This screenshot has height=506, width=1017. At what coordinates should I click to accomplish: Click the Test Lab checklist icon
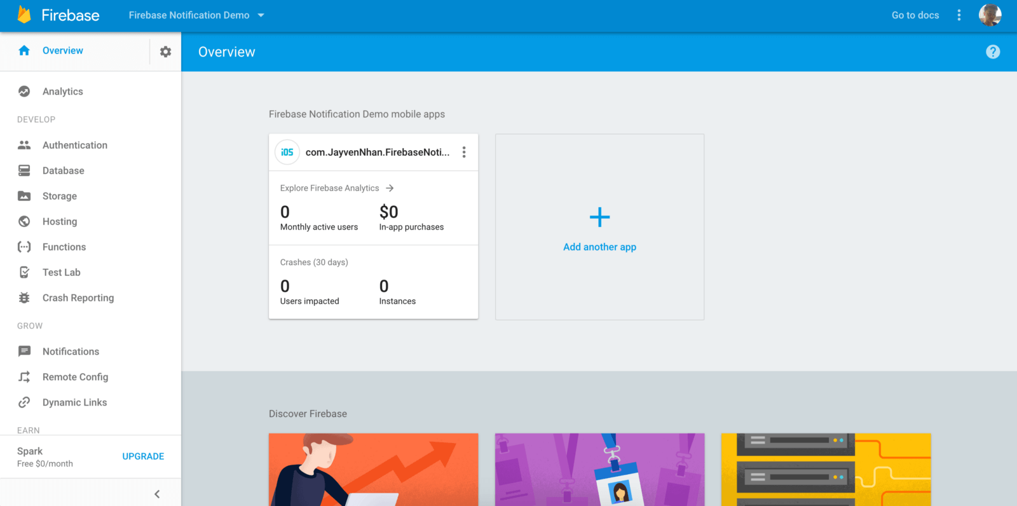pos(24,272)
